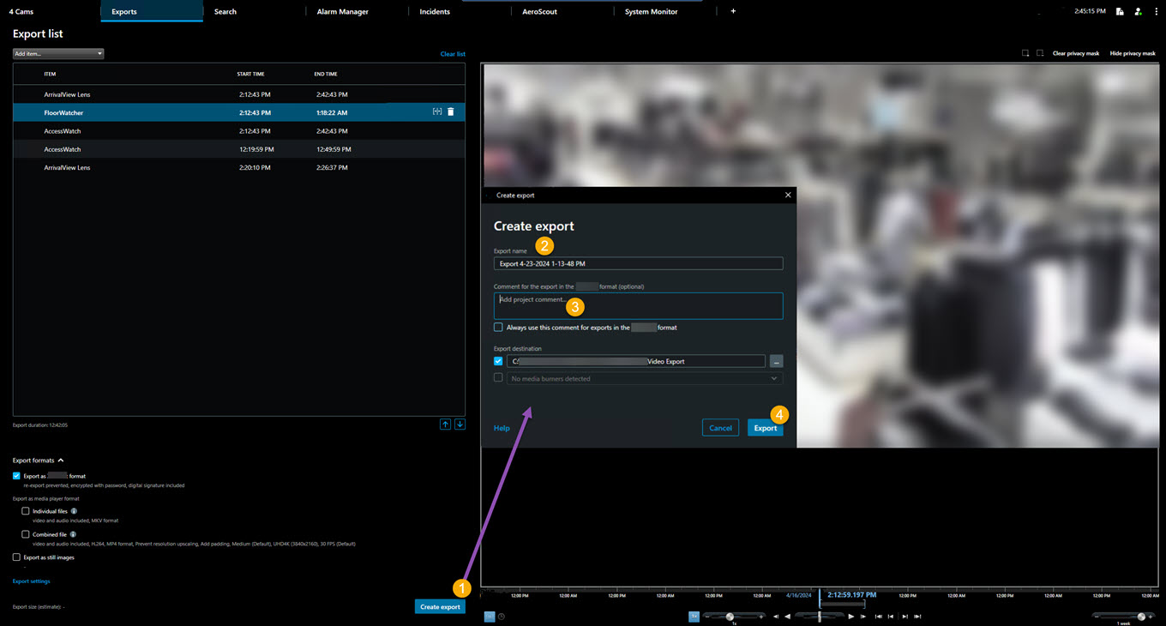Move selected export item up
The width and height of the screenshot is (1166, 626).
445,424
